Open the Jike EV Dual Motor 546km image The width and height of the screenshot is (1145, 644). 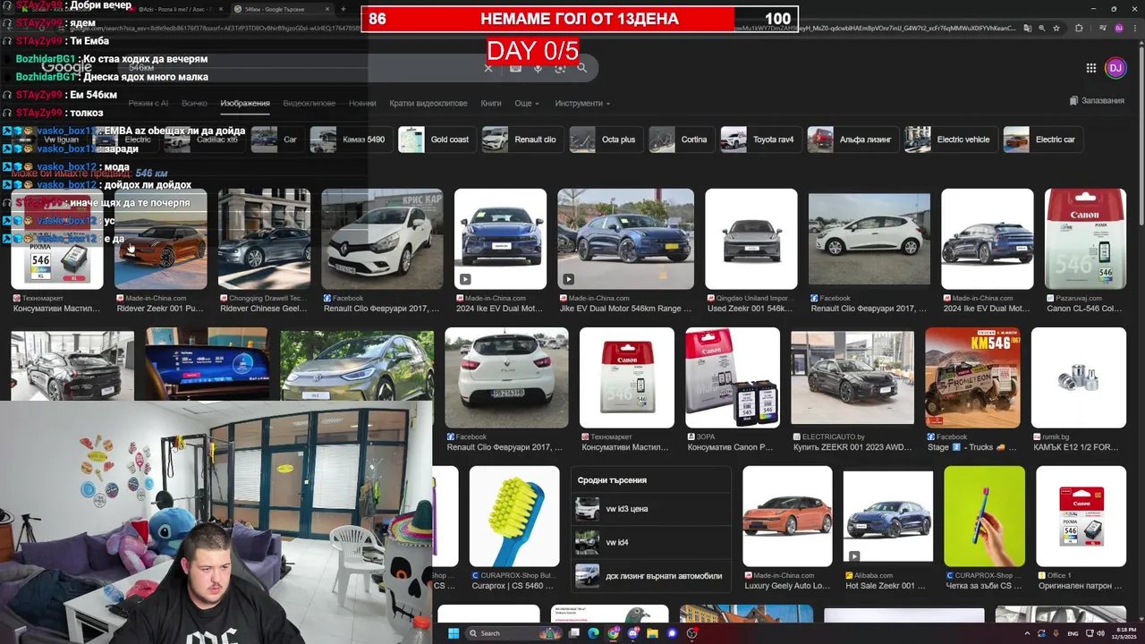click(625, 239)
